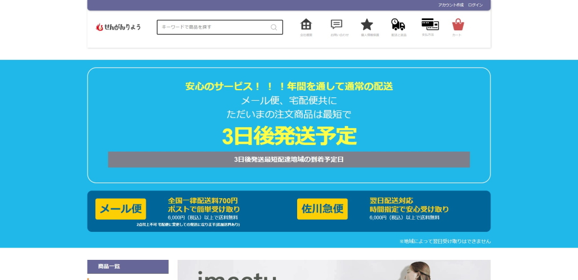
Task: Click the ログイン link
Action: 475,5
